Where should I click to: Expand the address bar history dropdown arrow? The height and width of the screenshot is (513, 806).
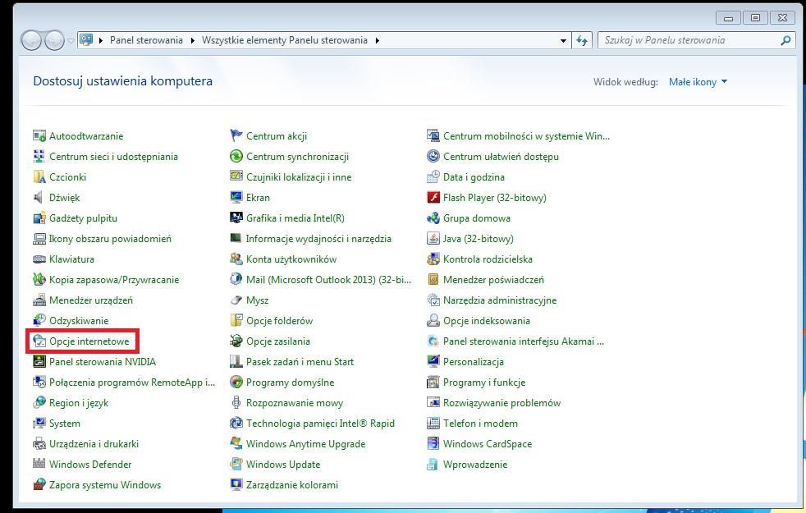point(563,40)
